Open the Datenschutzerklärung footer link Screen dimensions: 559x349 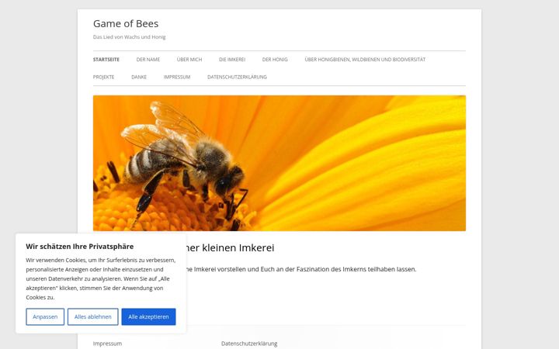(249, 344)
